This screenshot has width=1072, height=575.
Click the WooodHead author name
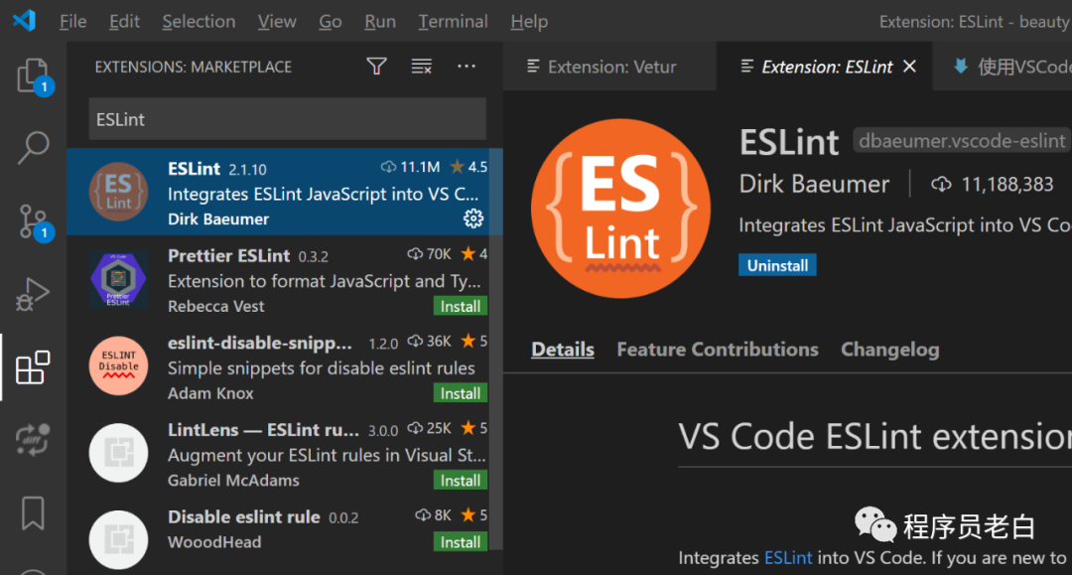[x=214, y=542]
